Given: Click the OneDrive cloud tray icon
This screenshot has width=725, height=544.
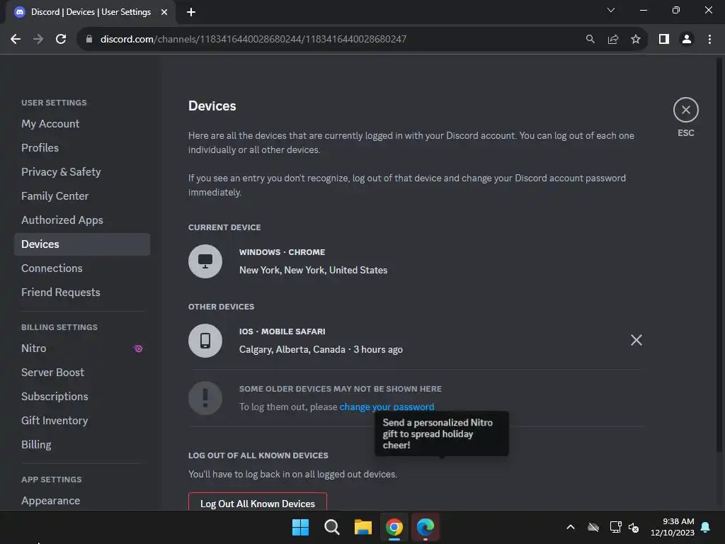Looking at the screenshot, I should tap(593, 527).
